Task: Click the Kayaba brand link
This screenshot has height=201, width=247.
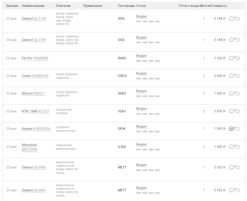Action: tap(27, 129)
